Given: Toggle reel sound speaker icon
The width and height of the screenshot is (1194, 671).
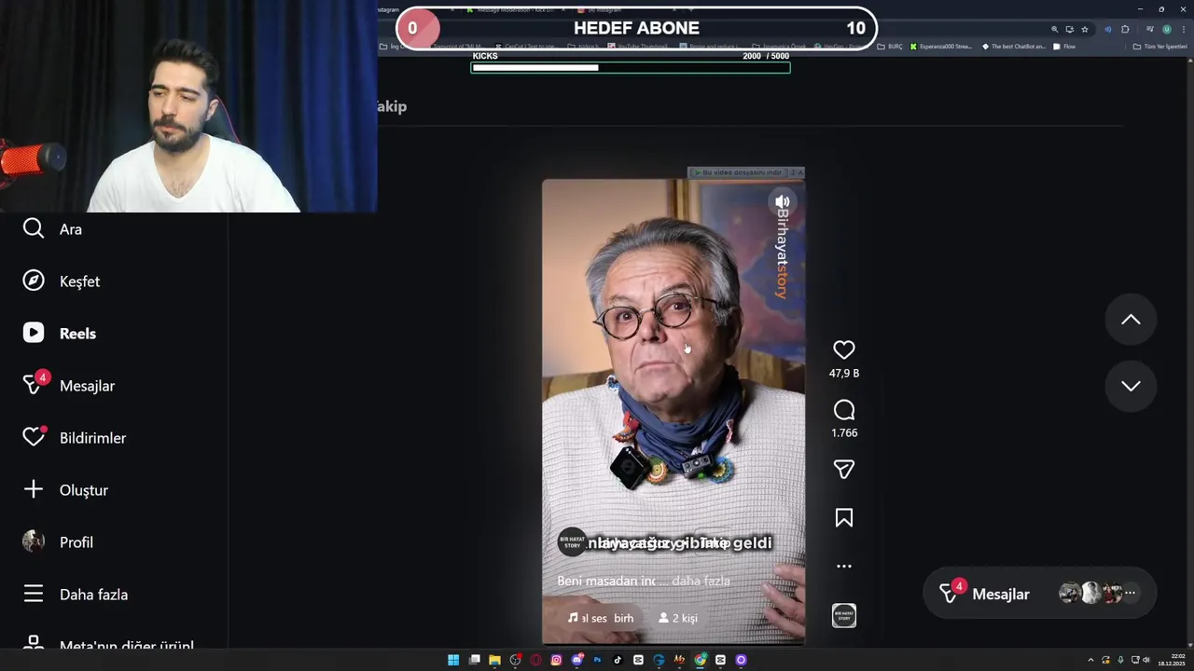Looking at the screenshot, I should (x=783, y=202).
